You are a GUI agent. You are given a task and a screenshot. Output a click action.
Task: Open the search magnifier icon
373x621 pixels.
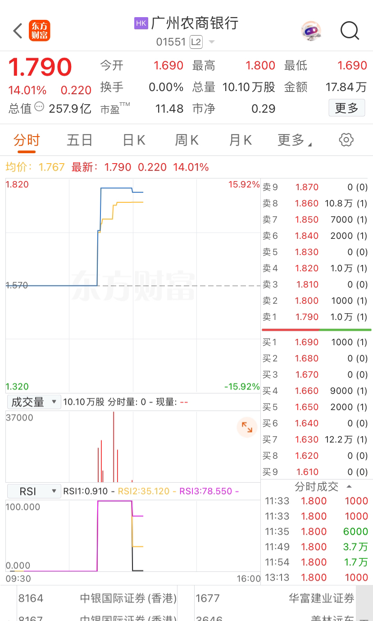tap(350, 31)
